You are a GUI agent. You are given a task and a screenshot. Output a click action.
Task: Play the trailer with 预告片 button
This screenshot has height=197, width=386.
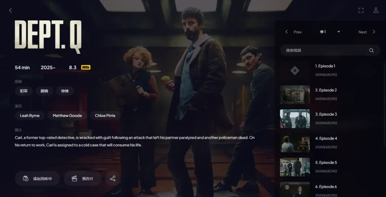(83, 178)
